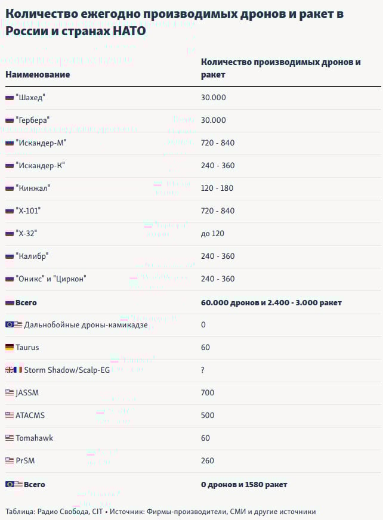Click the flag icon next to PrSM
383x520 pixels.
[x=10, y=460]
